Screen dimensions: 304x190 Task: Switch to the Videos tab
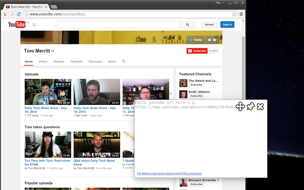(43, 62)
